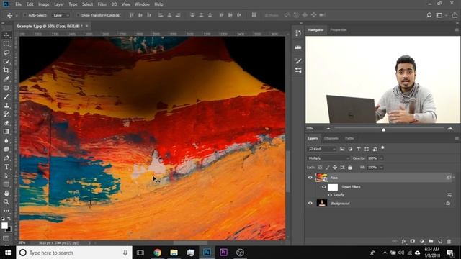This screenshot has height=259, width=461.
Task: Open the Select menu
Action: (x=87, y=4)
